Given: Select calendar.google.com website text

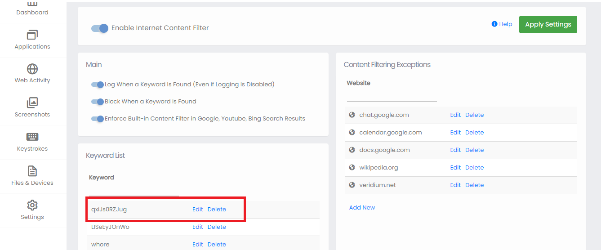Looking at the screenshot, I should tap(391, 132).
